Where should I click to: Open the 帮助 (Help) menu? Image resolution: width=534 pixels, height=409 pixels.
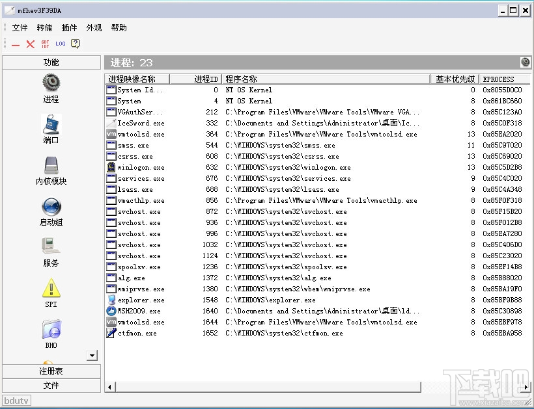118,27
